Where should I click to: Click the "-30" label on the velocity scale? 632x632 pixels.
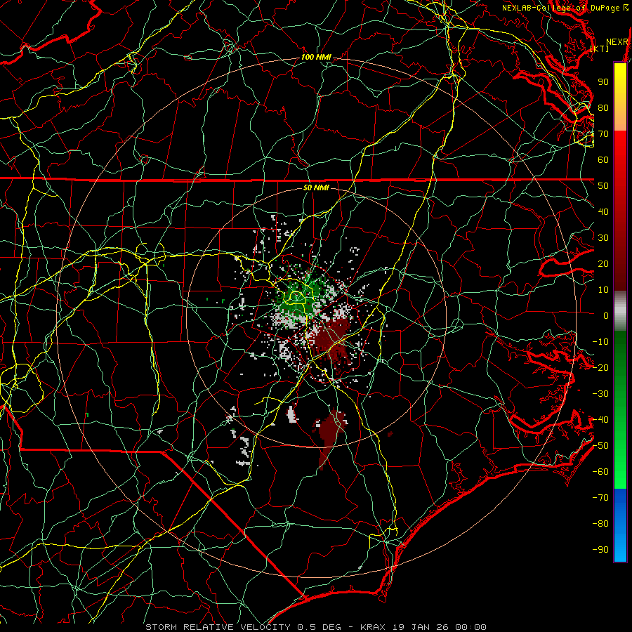tap(600, 394)
